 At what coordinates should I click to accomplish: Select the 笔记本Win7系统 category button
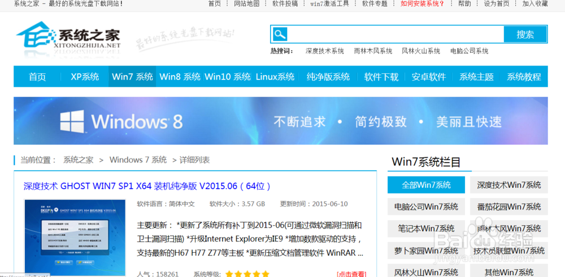point(426,228)
